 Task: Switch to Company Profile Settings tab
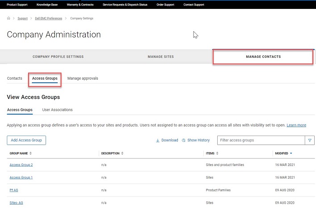[x=58, y=57]
